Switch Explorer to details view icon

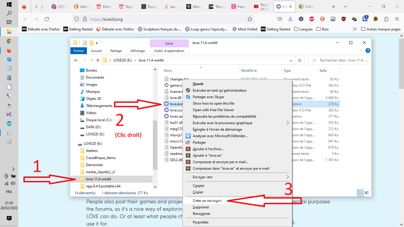click(360, 193)
